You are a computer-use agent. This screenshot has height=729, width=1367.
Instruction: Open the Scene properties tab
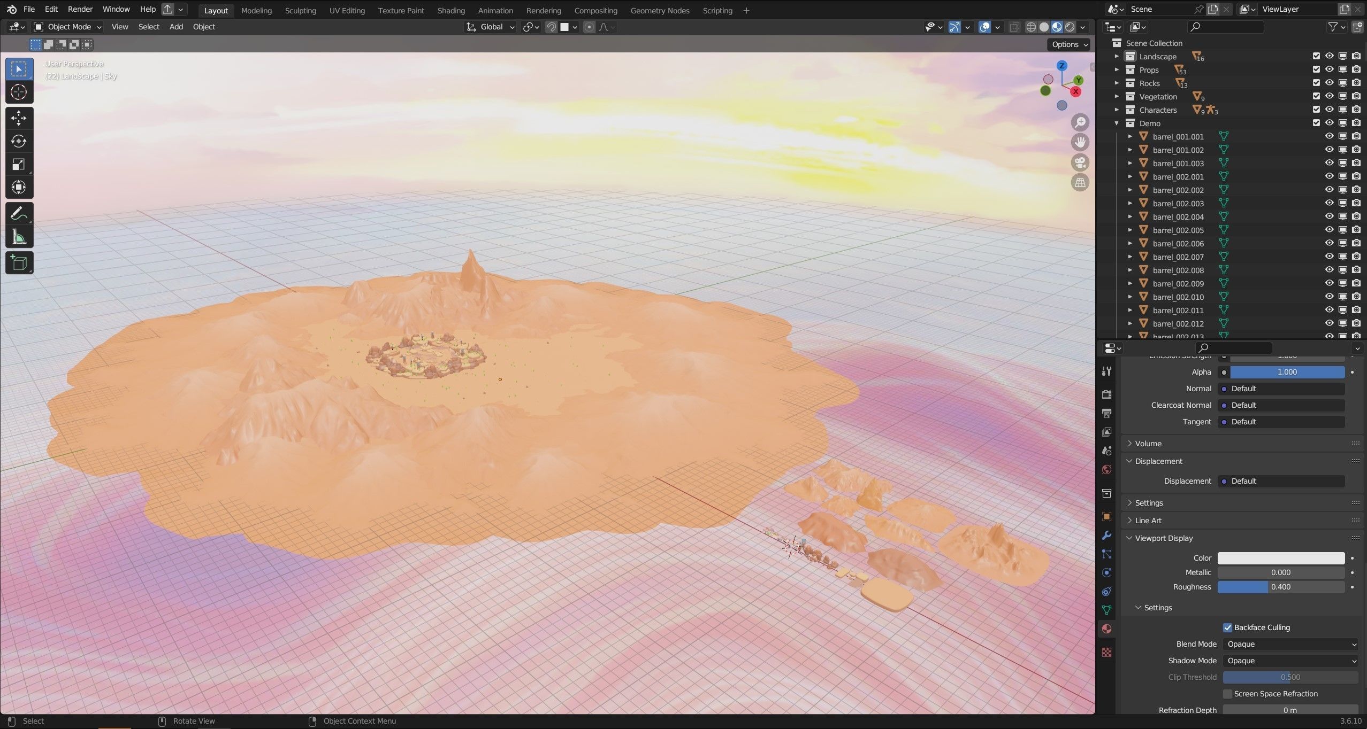[x=1106, y=451]
